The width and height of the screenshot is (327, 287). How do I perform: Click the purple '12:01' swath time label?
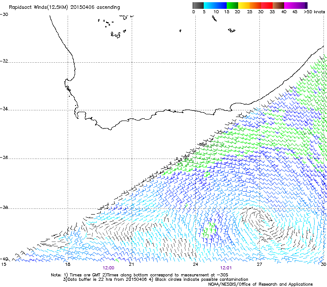click(x=226, y=268)
